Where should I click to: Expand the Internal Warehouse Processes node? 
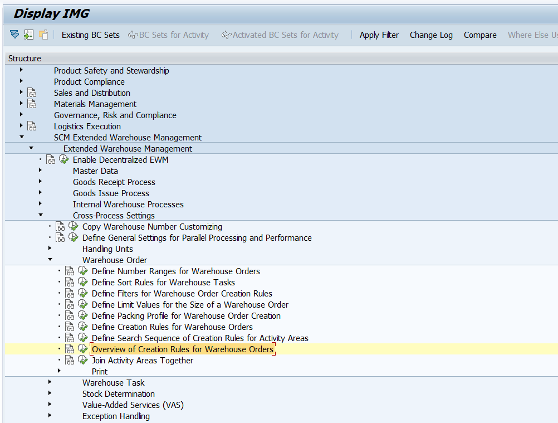(x=40, y=203)
